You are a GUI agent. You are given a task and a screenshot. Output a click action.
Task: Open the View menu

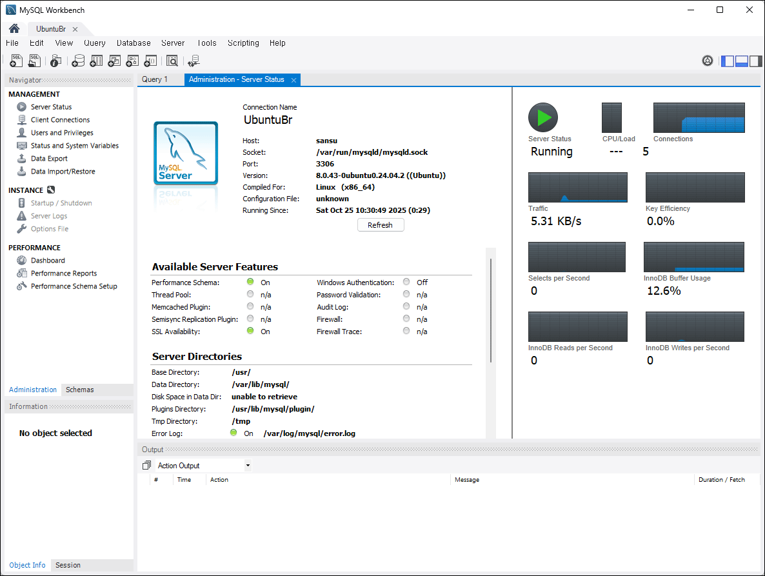tap(64, 43)
